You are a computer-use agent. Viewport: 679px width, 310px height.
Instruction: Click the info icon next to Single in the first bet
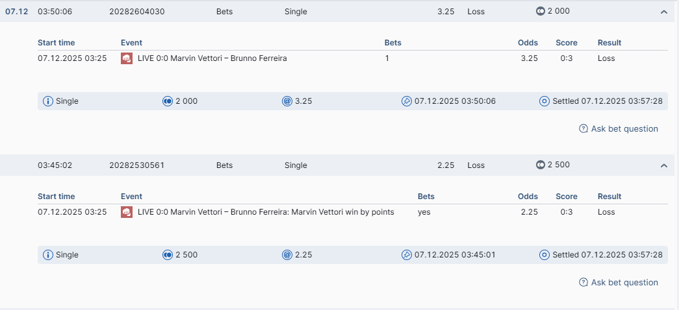pos(48,101)
